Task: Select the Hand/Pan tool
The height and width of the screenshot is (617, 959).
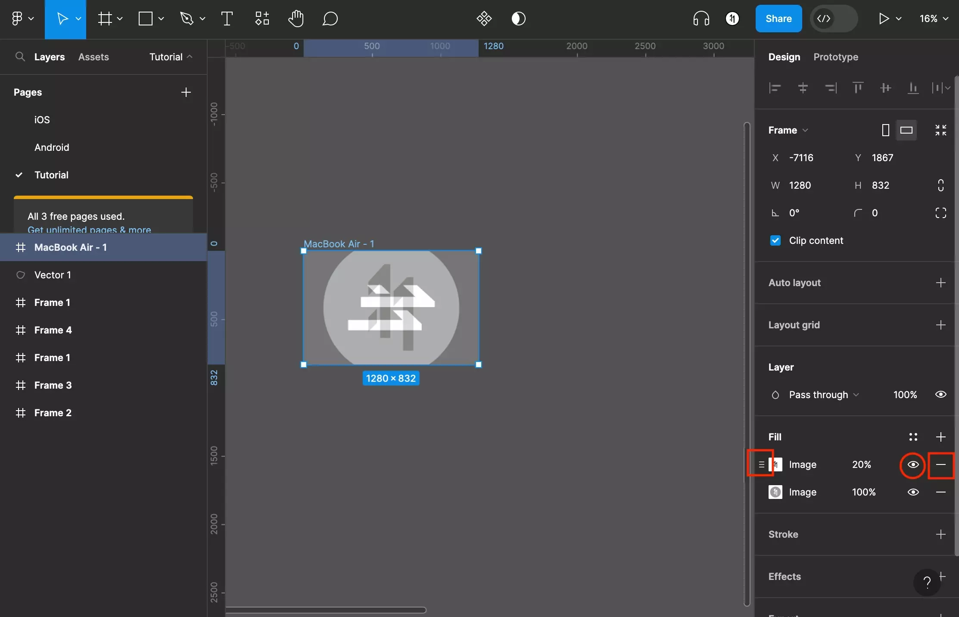Action: (x=296, y=18)
